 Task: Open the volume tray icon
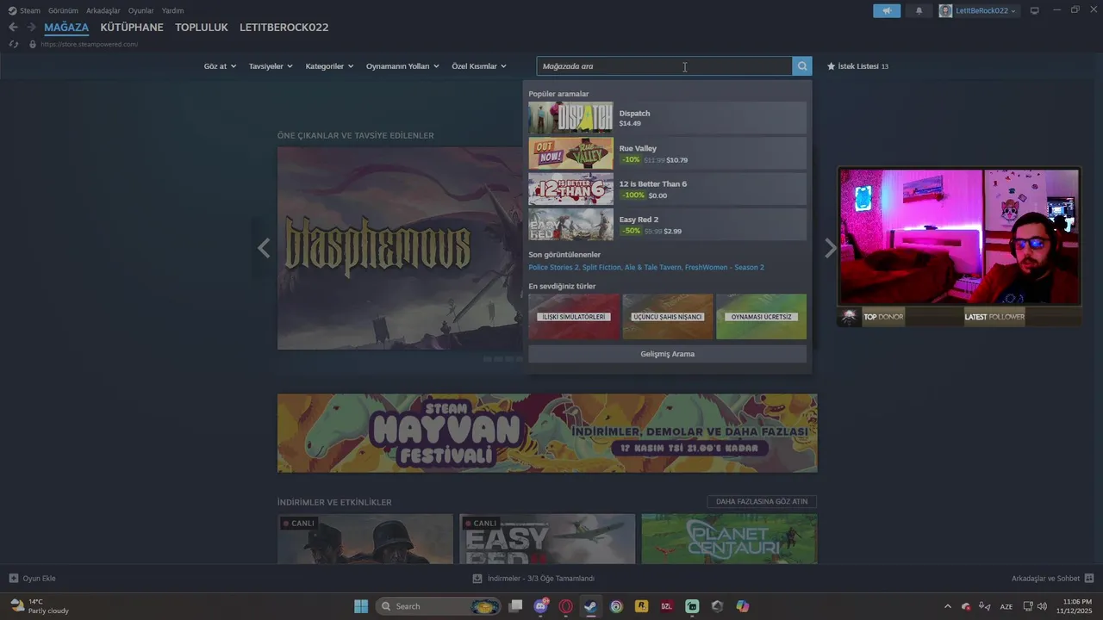1043,606
